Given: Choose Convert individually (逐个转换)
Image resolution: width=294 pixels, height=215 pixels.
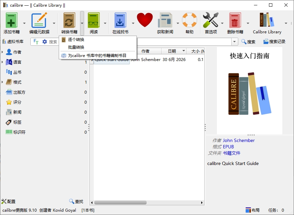Looking at the screenshot, I should click(x=98, y=40).
